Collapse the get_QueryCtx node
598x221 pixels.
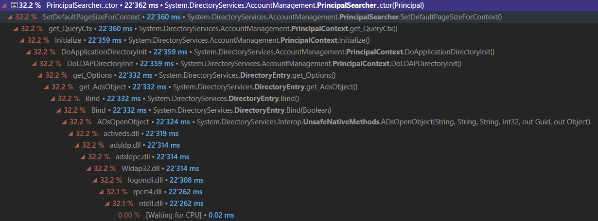point(16,29)
